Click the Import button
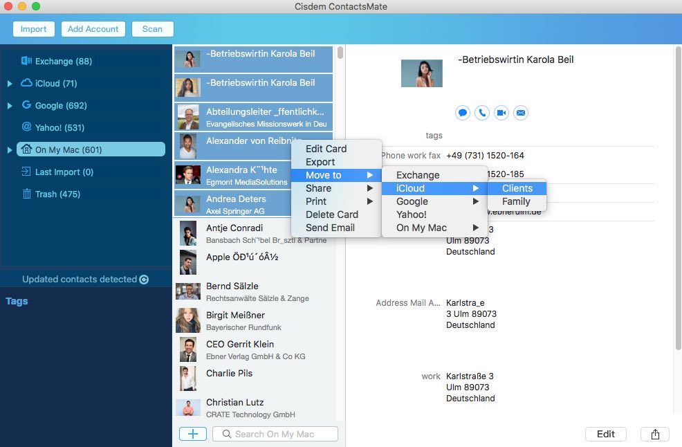Image resolution: width=682 pixels, height=447 pixels. [x=33, y=29]
